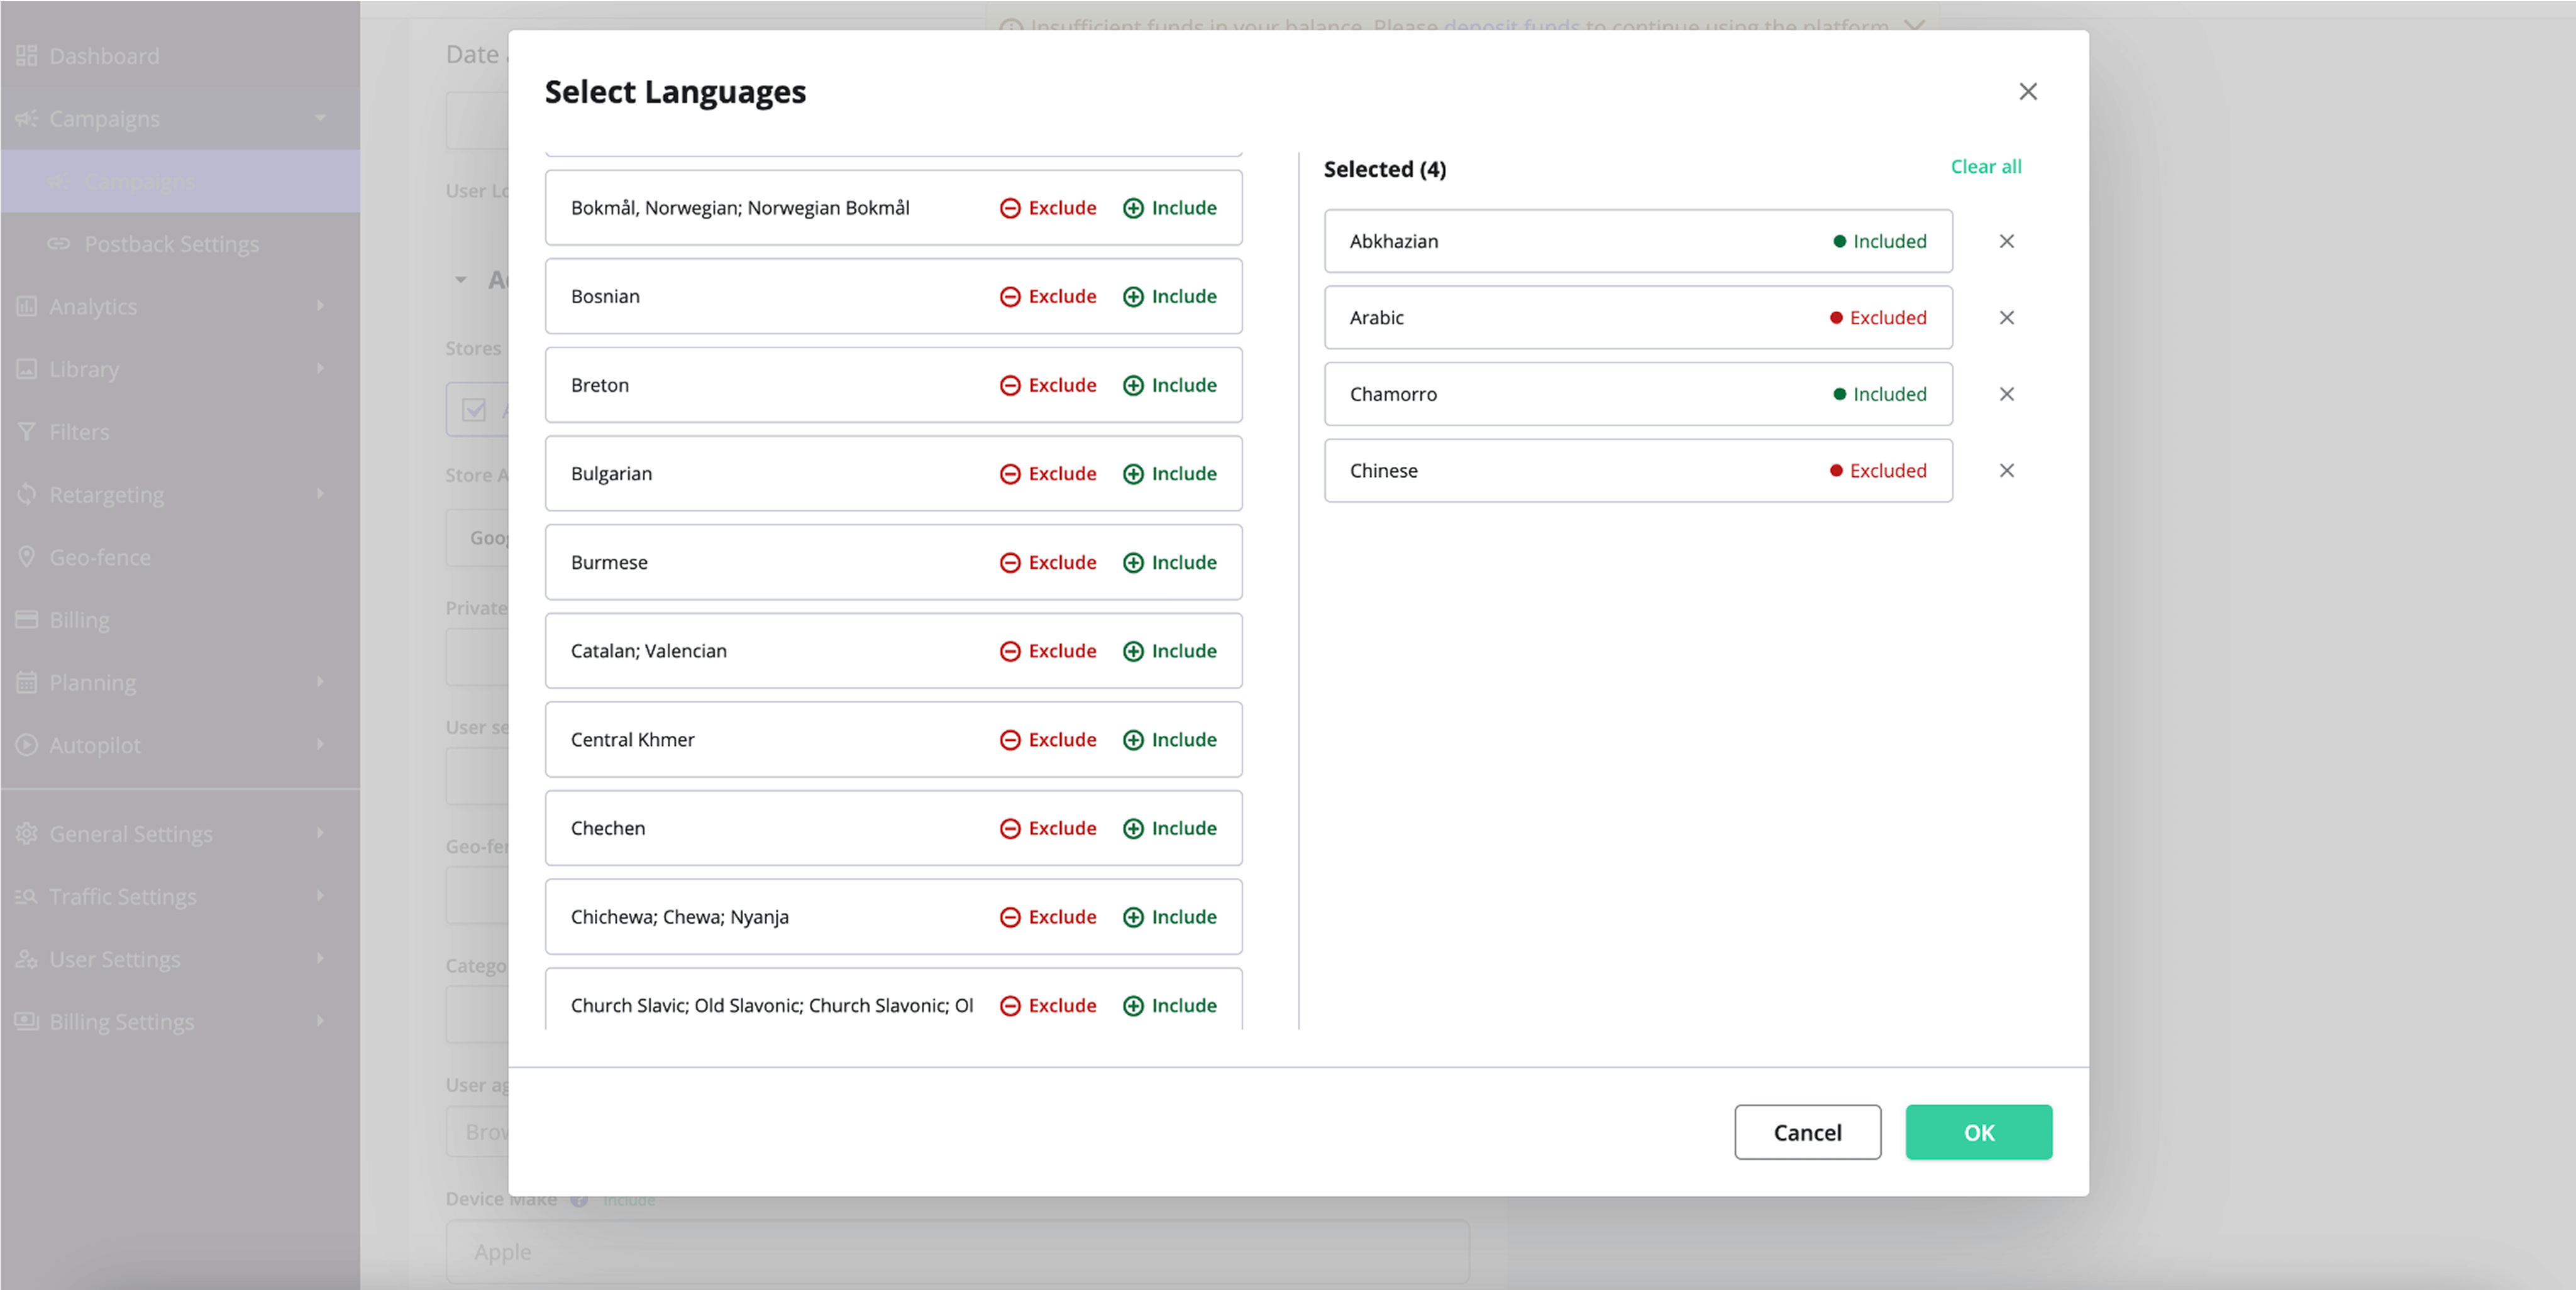Screen dimensions: 2576x1290
Task: Confirm selection with OK button
Action: coord(1978,1132)
